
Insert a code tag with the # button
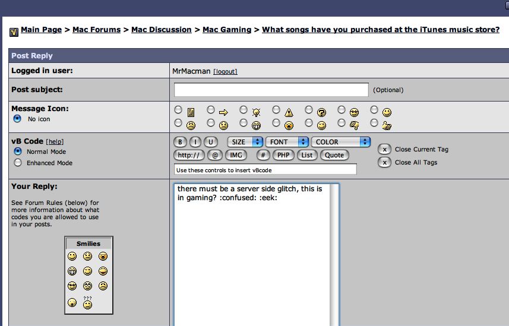coord(263,155)
